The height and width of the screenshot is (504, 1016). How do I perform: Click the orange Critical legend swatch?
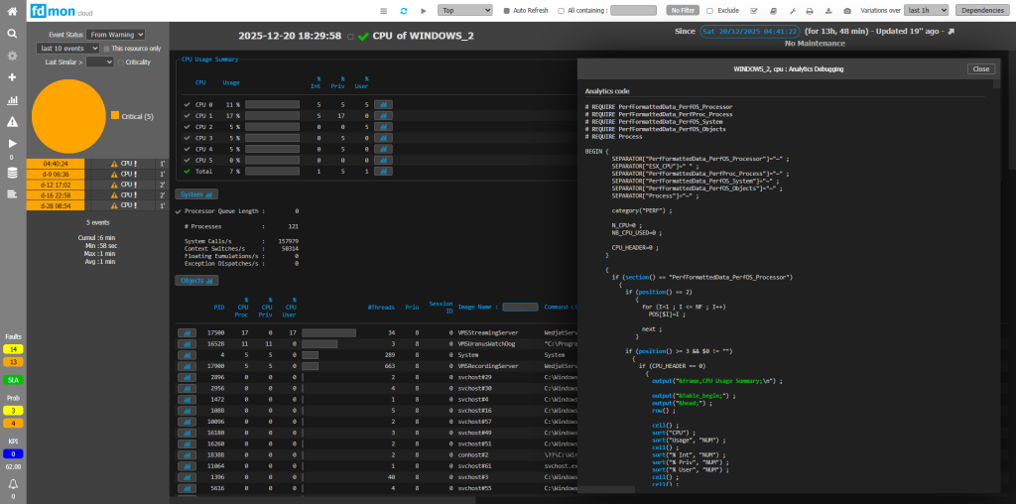[x=115, y=116]
